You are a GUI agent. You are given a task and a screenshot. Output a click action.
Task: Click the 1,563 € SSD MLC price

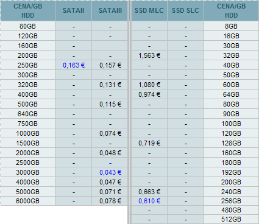(149, 55)
